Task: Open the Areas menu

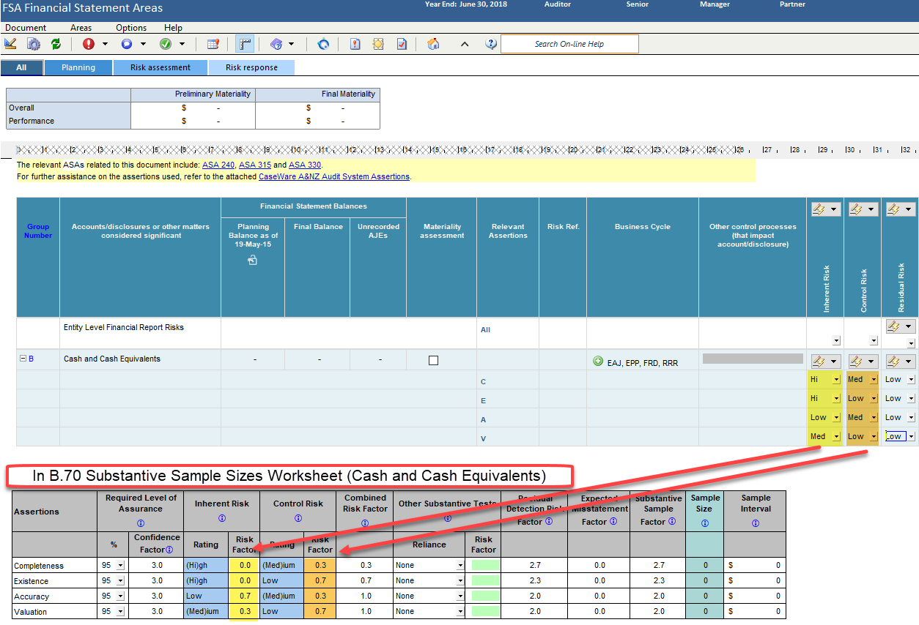Action: [81, 28]
